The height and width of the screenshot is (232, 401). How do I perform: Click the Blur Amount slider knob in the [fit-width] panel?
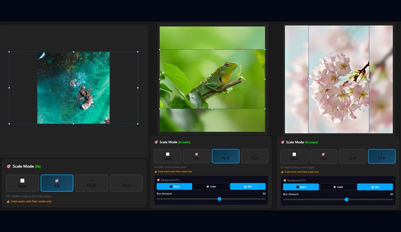click(x=219, y=199)
